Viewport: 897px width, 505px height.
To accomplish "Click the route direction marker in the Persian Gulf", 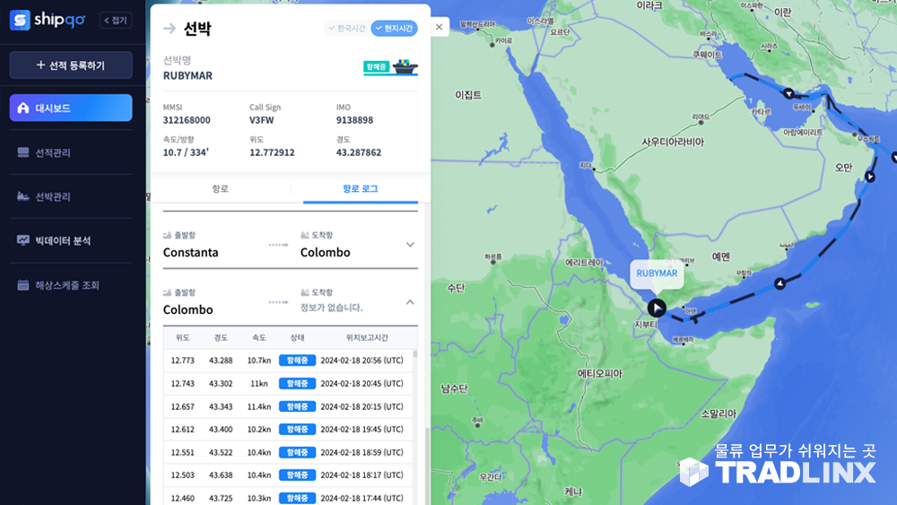I will [788, 93].
